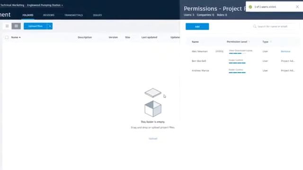Switch to list view
Screen dimensions: 303x170
pyautogui.click(x=16, y=26)
